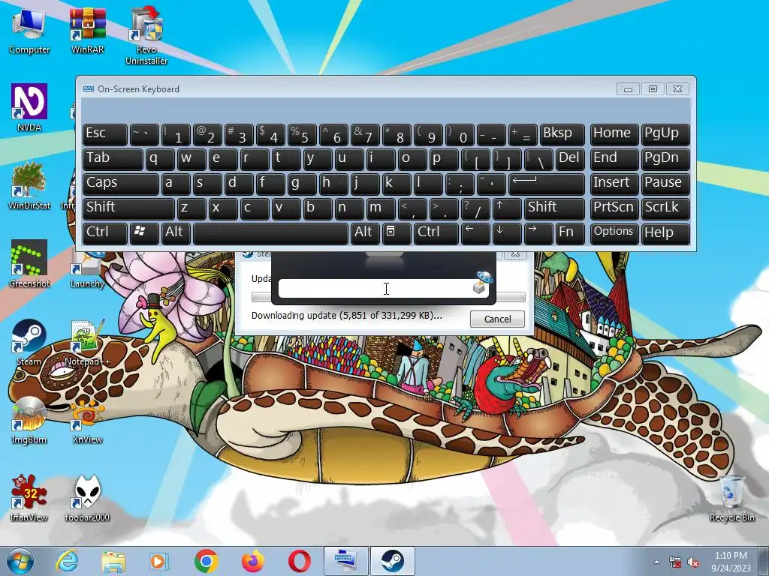Select the NVDA desktop shortcut
Image resolution: width=769 pixels, height=576 pixels.
[x=29, y=108]
